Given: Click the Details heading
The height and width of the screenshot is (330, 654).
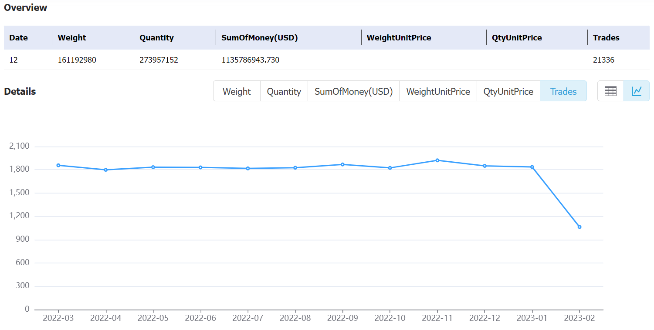Looking at the screenshot, I should pos(20,91).
